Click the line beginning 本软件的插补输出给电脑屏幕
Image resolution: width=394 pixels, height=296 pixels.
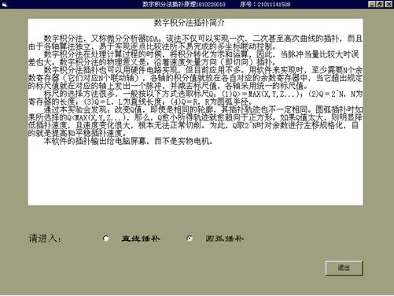click(128, 142)
